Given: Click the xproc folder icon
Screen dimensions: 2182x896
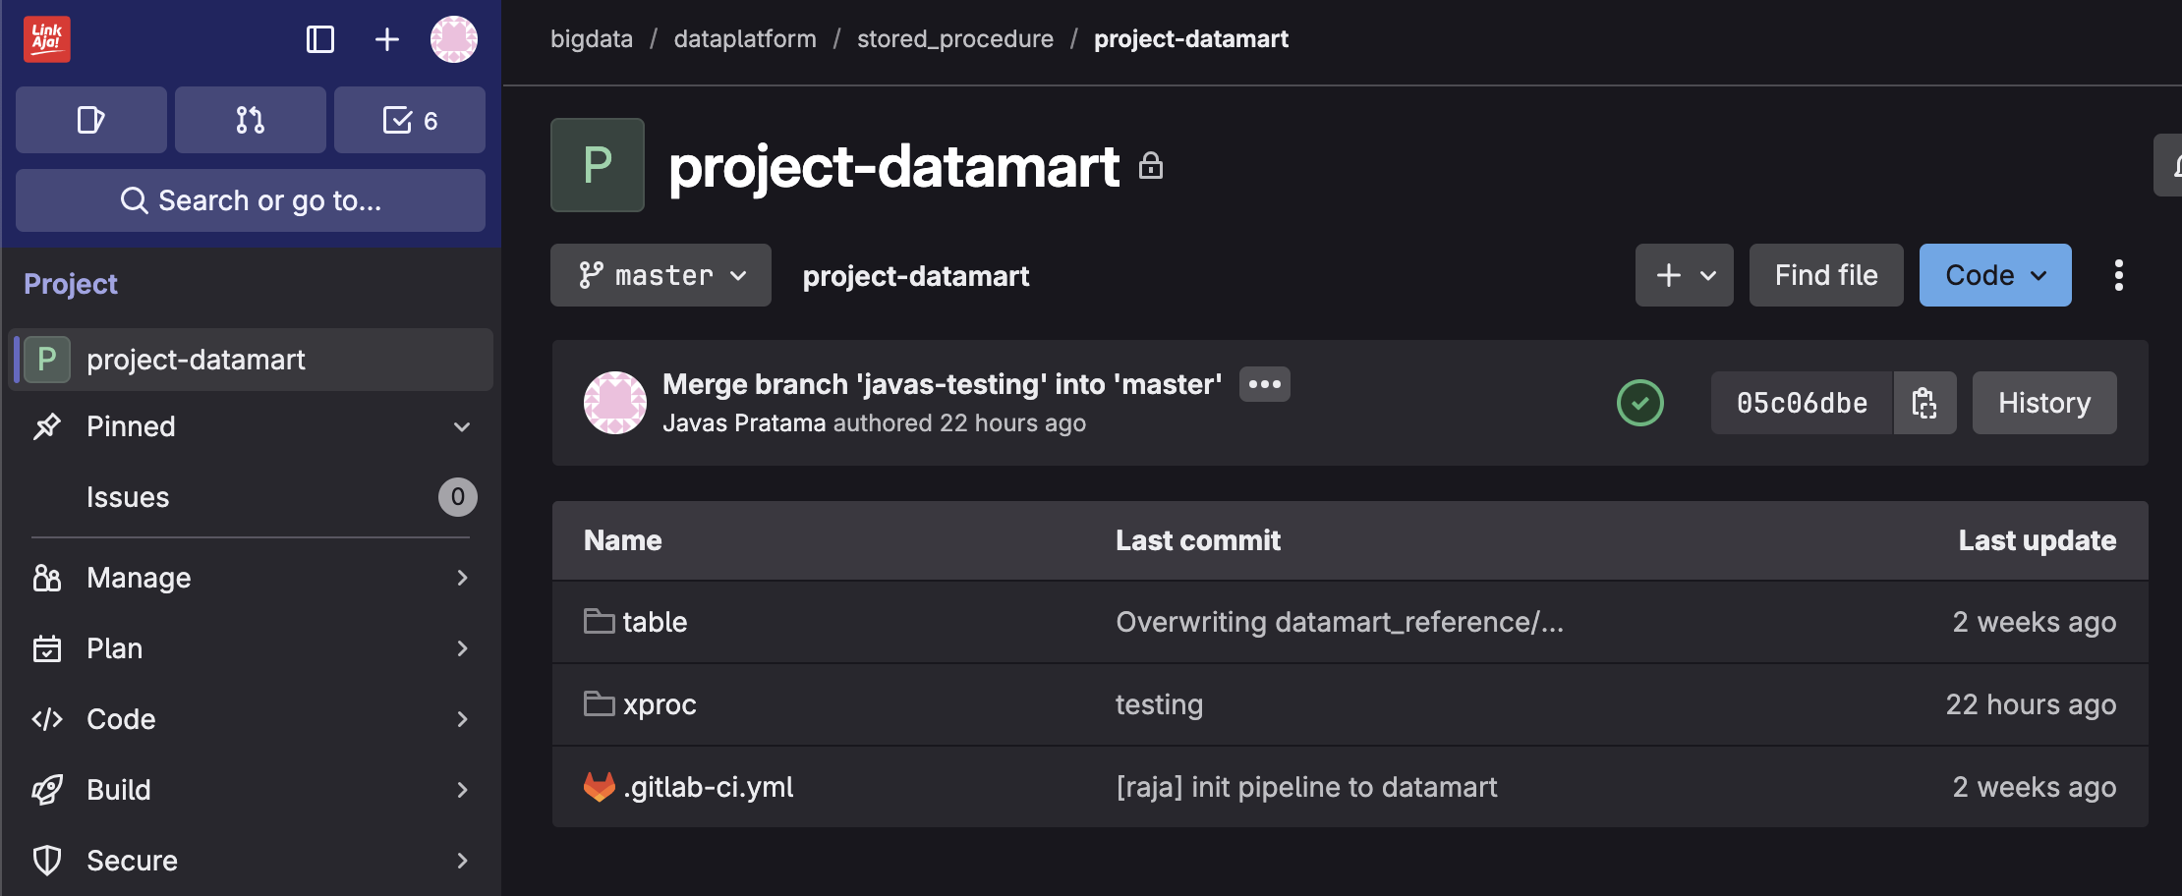Looking at the screenshot, I should point(600,703).
